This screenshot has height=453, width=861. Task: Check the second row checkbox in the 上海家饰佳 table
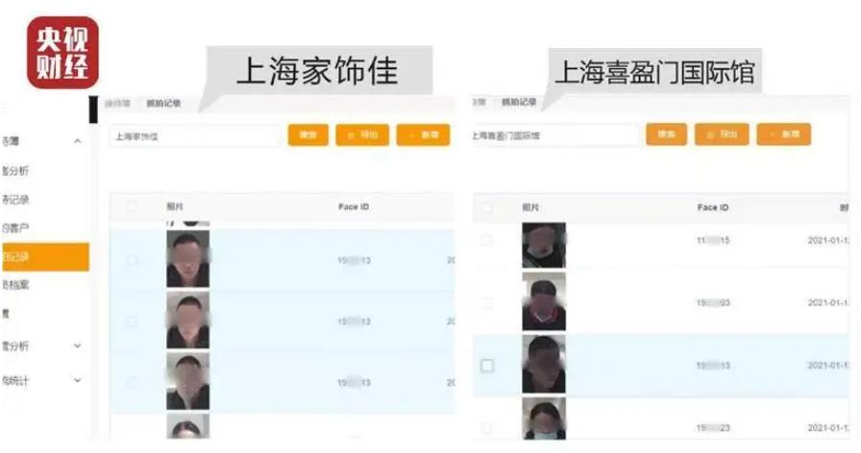[x=132, y=322]
